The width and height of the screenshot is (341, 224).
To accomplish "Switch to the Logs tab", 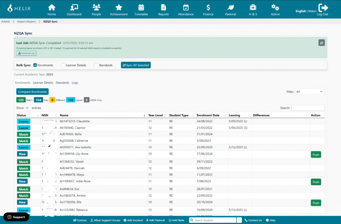I will pyautogui.click(x=75, y=83).
